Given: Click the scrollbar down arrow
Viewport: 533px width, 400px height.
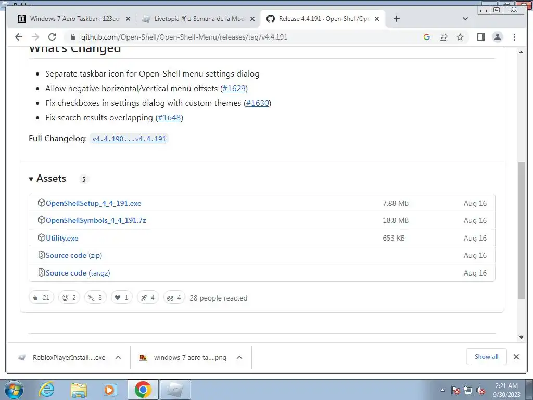Looking at the screenshot, I should (x=521, y=337).
